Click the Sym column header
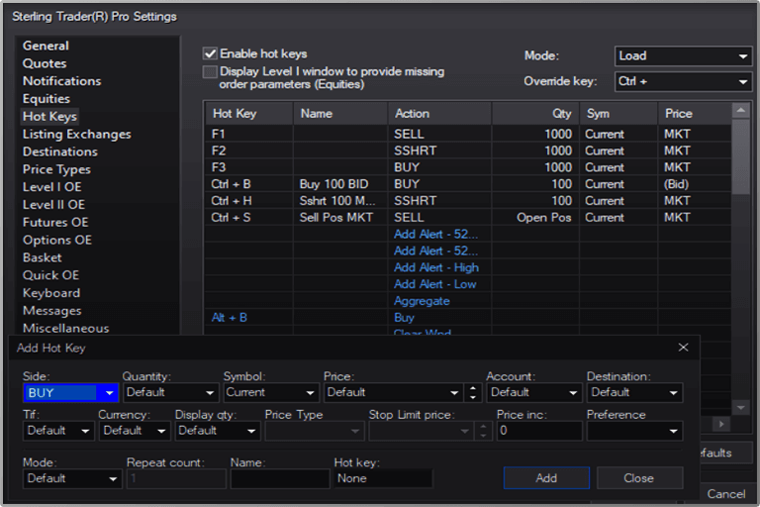760x507 pixels. click(x=618, y=114)
